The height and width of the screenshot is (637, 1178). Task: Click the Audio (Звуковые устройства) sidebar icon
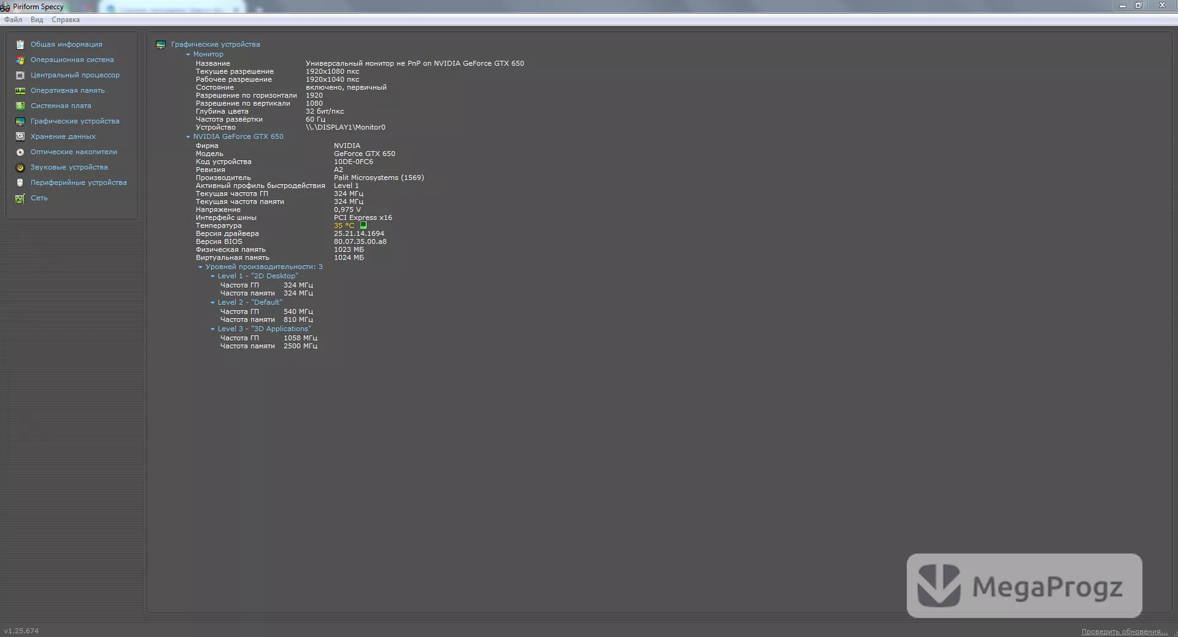(x=20, y=167)
